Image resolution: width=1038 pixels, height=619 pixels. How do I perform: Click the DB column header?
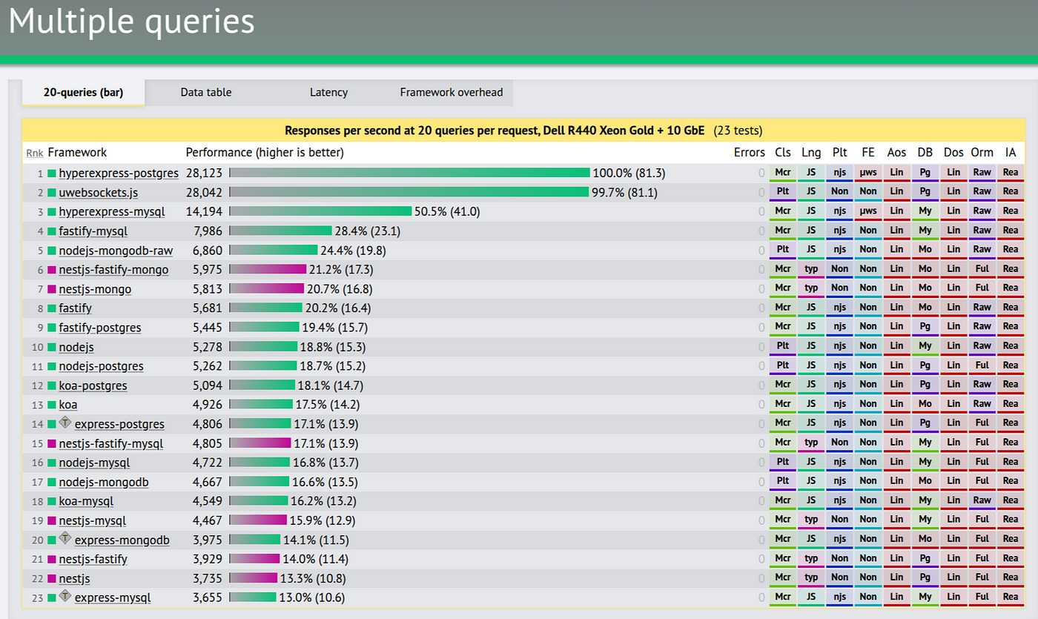[x=925, y=152]
